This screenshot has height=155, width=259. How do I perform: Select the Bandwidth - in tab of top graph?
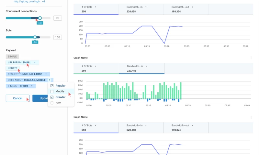141,9
